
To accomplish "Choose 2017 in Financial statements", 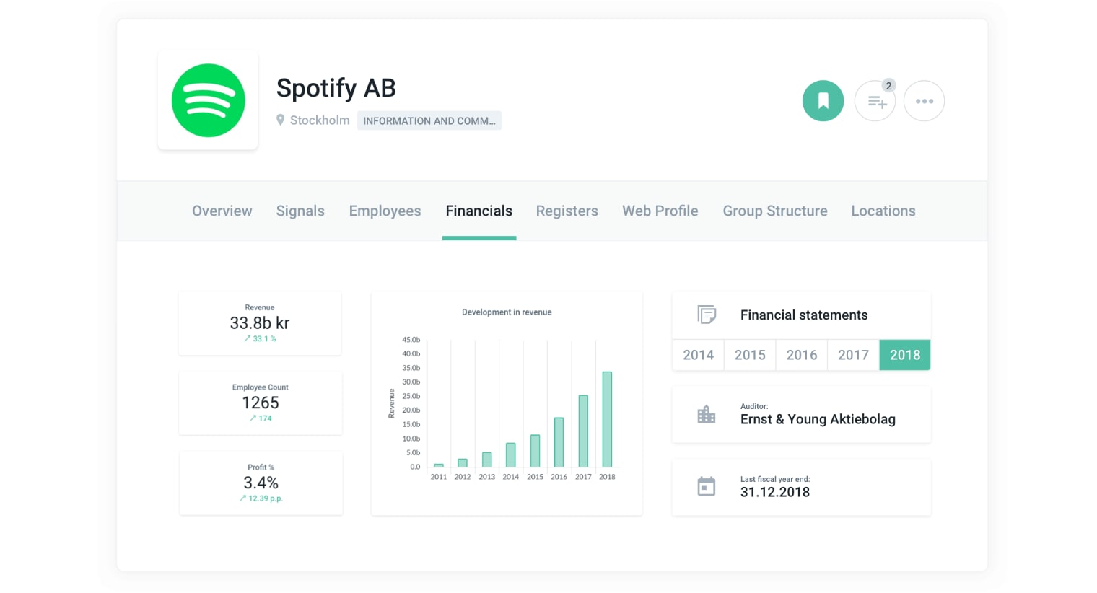I will tap(853, 355).
